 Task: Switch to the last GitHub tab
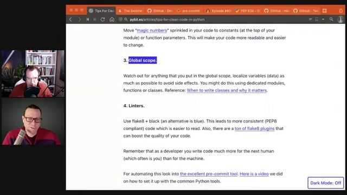(x=306, y=11)
